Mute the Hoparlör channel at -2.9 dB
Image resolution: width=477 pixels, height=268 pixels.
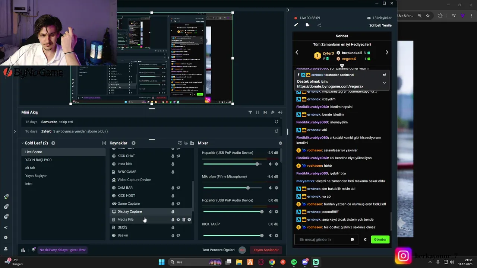pos(271,164)
